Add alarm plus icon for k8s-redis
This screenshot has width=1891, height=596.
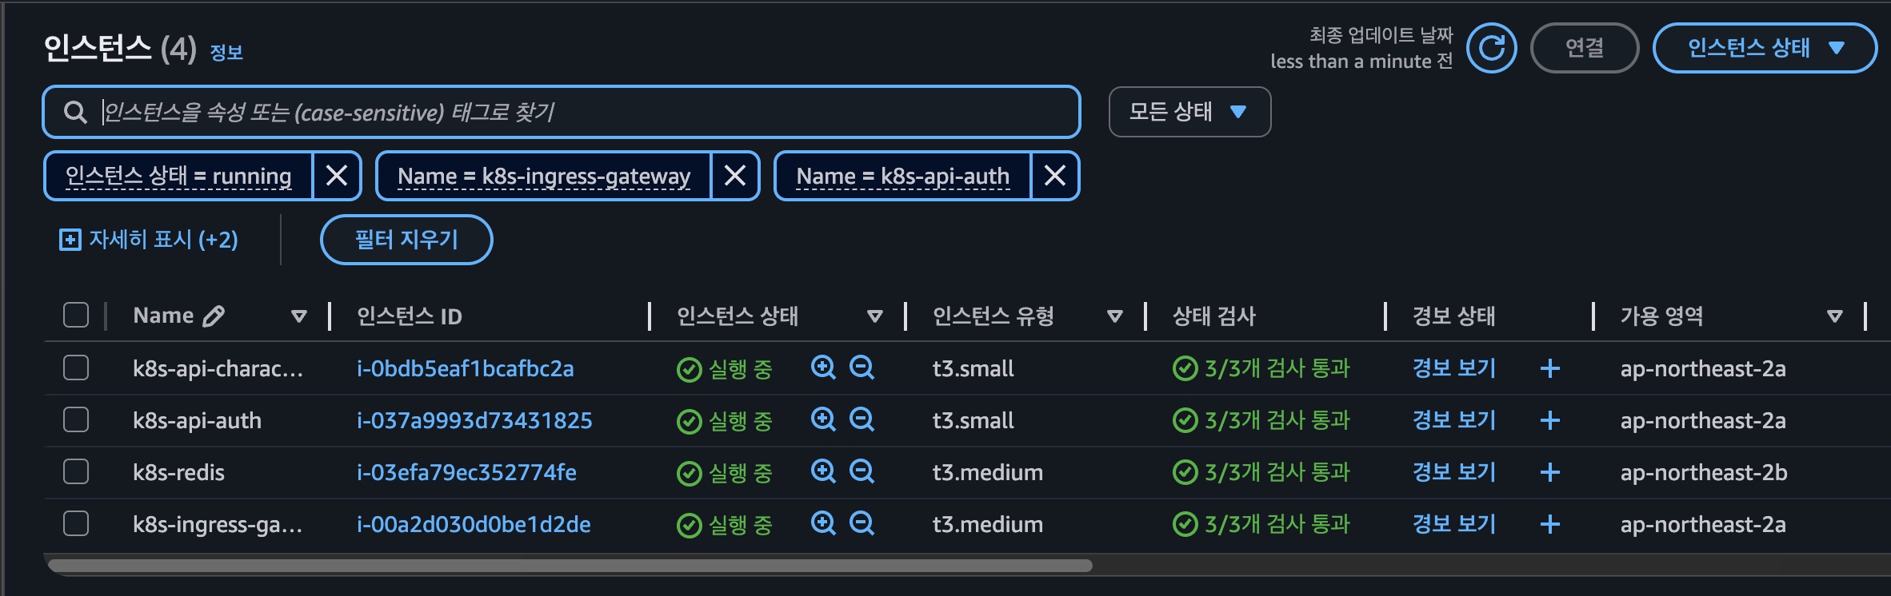[1550, 472]
